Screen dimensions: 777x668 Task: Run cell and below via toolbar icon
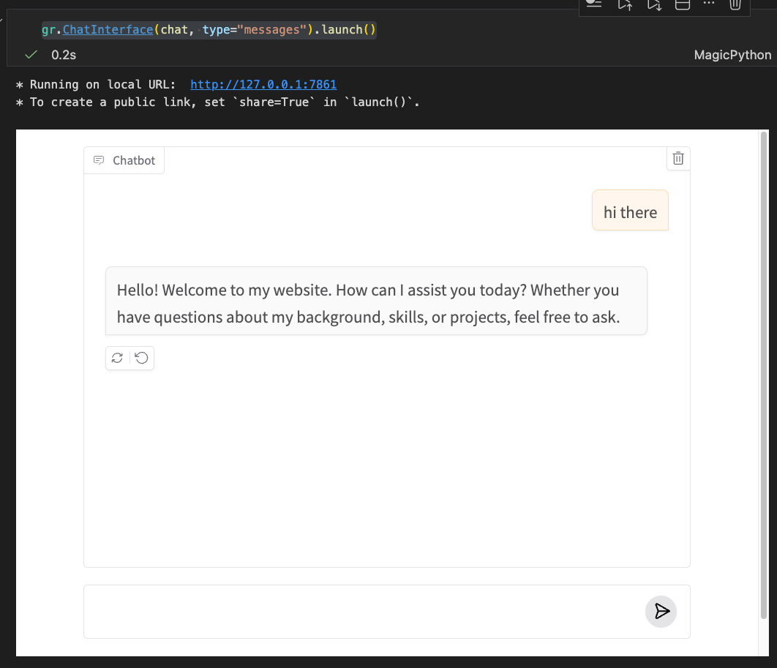654,5
